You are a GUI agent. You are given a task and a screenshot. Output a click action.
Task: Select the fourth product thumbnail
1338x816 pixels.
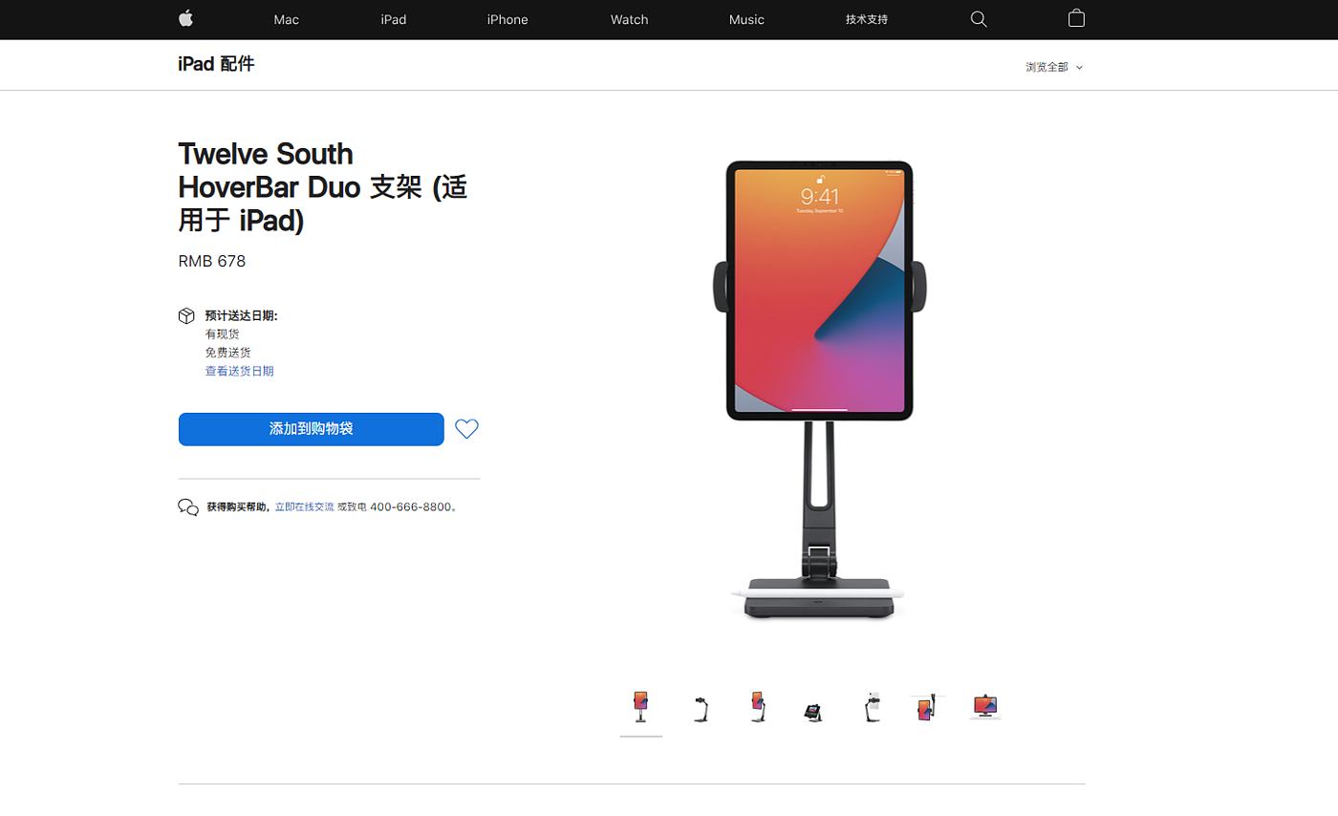point(813,710)
